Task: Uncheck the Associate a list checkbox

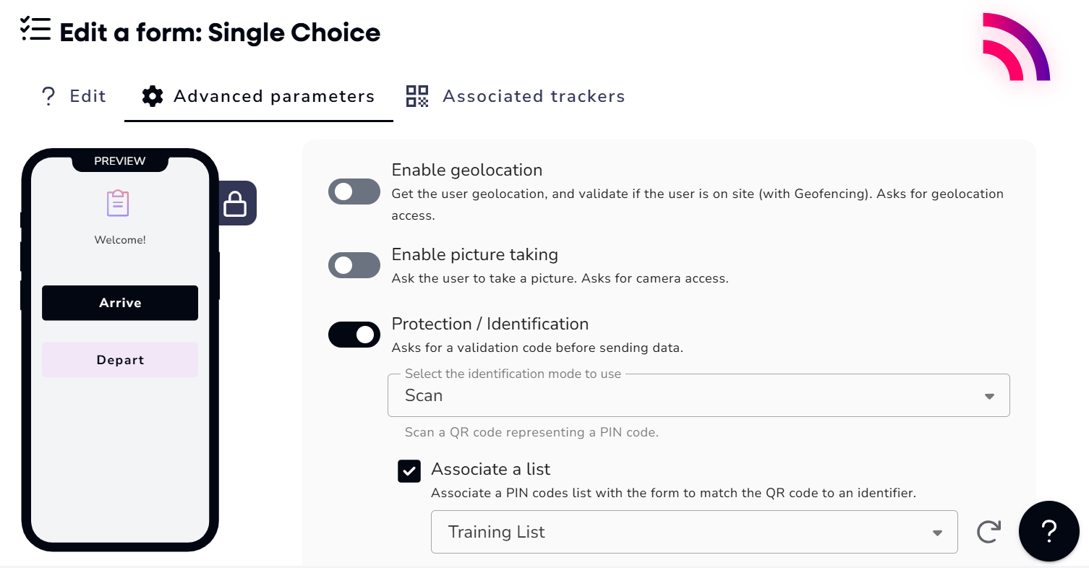Action: click(409, 472)
